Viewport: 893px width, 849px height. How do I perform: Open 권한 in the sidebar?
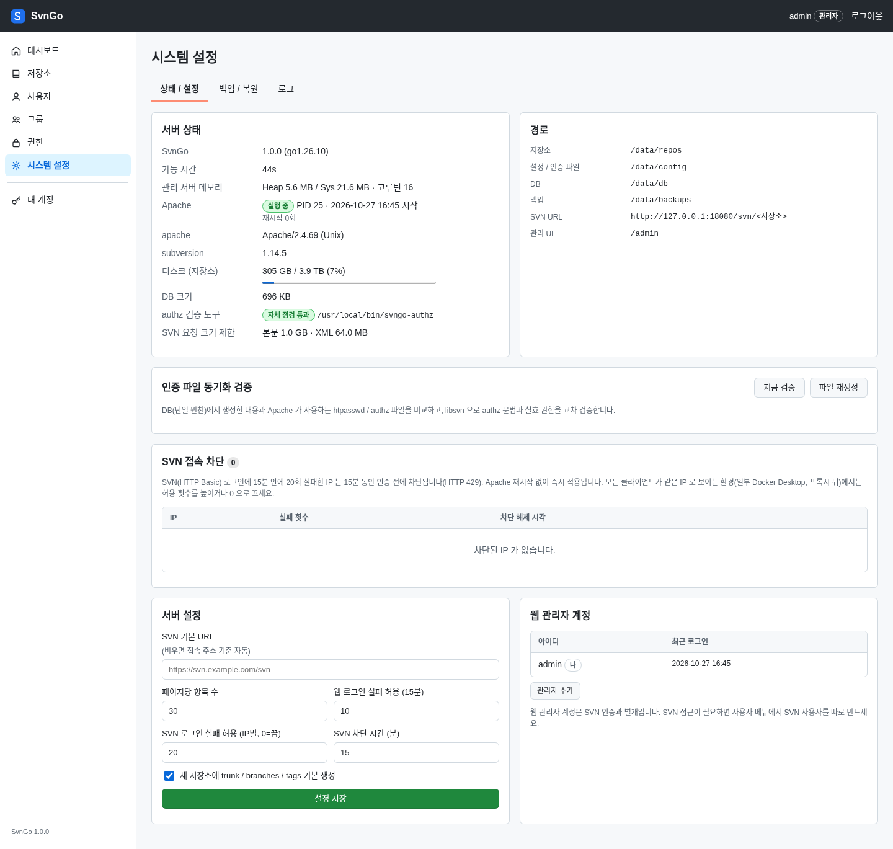pyautogui.click(x=68, y=143)
